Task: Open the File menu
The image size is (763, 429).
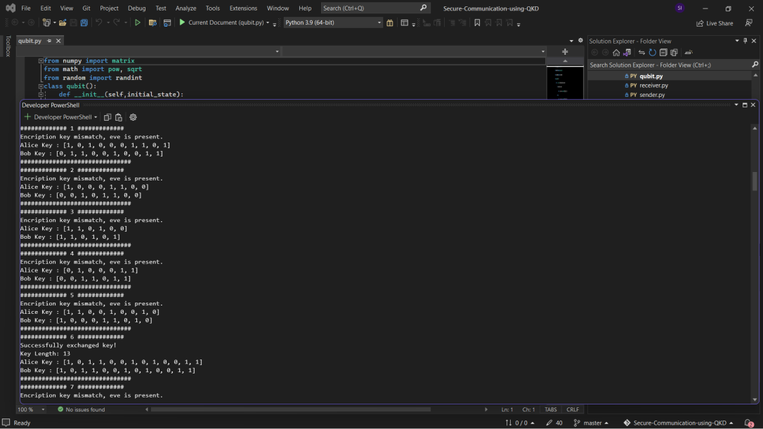Action: pyautogui.click(x=26, y=8)
